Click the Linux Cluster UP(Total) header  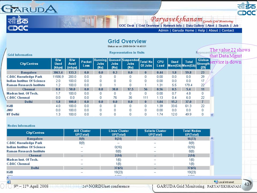pos(119,133)
